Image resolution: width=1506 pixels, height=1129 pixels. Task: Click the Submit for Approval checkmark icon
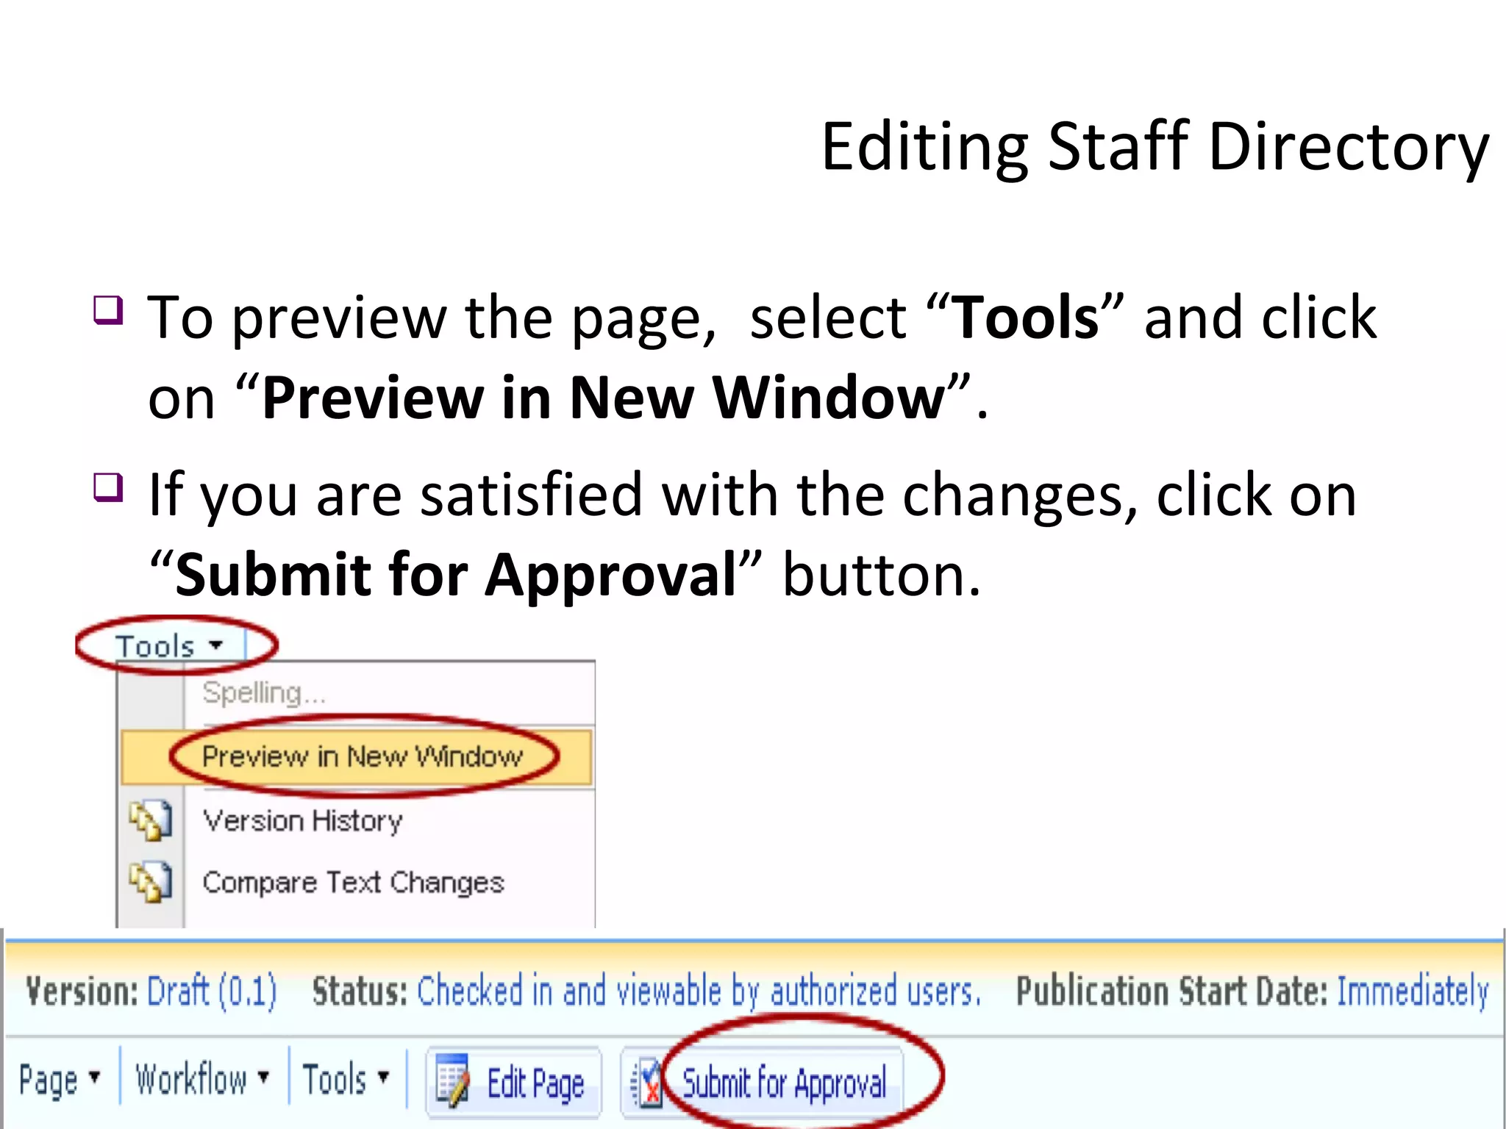pyautogui.click(x=646, y=1083)
